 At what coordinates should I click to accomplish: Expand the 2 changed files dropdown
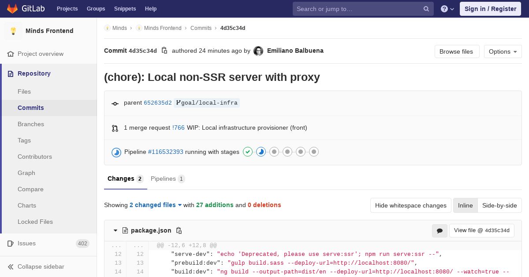coord(156,205)
